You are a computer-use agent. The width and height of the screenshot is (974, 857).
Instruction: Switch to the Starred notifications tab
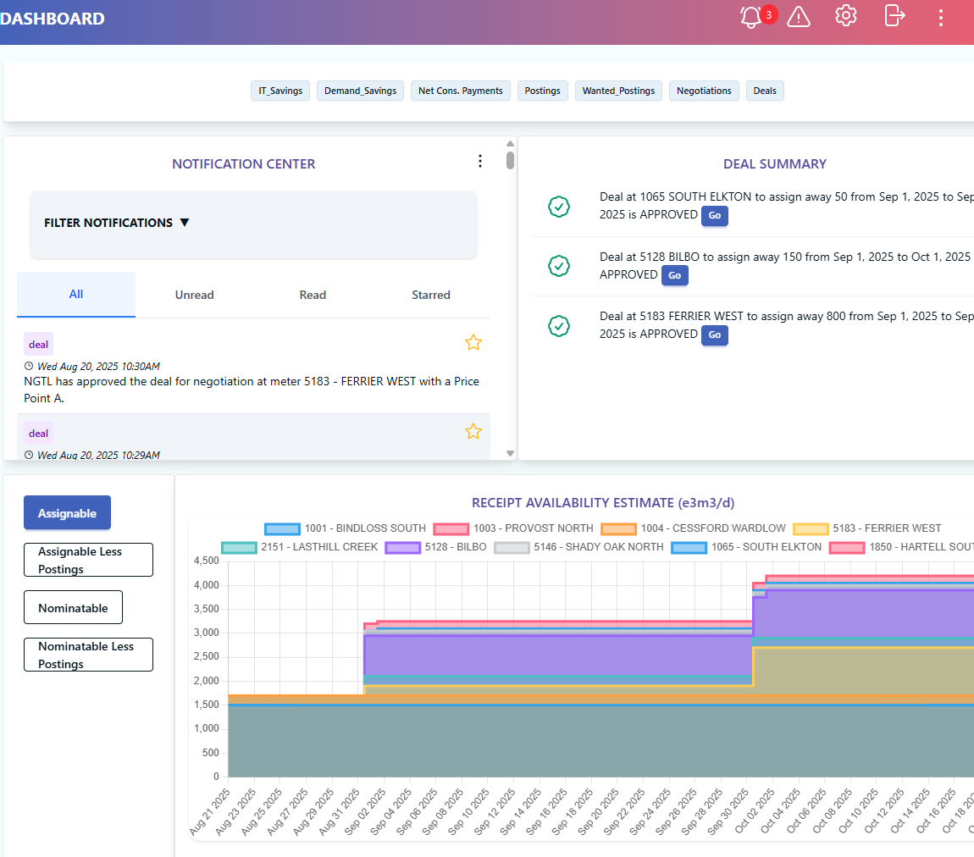[430, 294]
